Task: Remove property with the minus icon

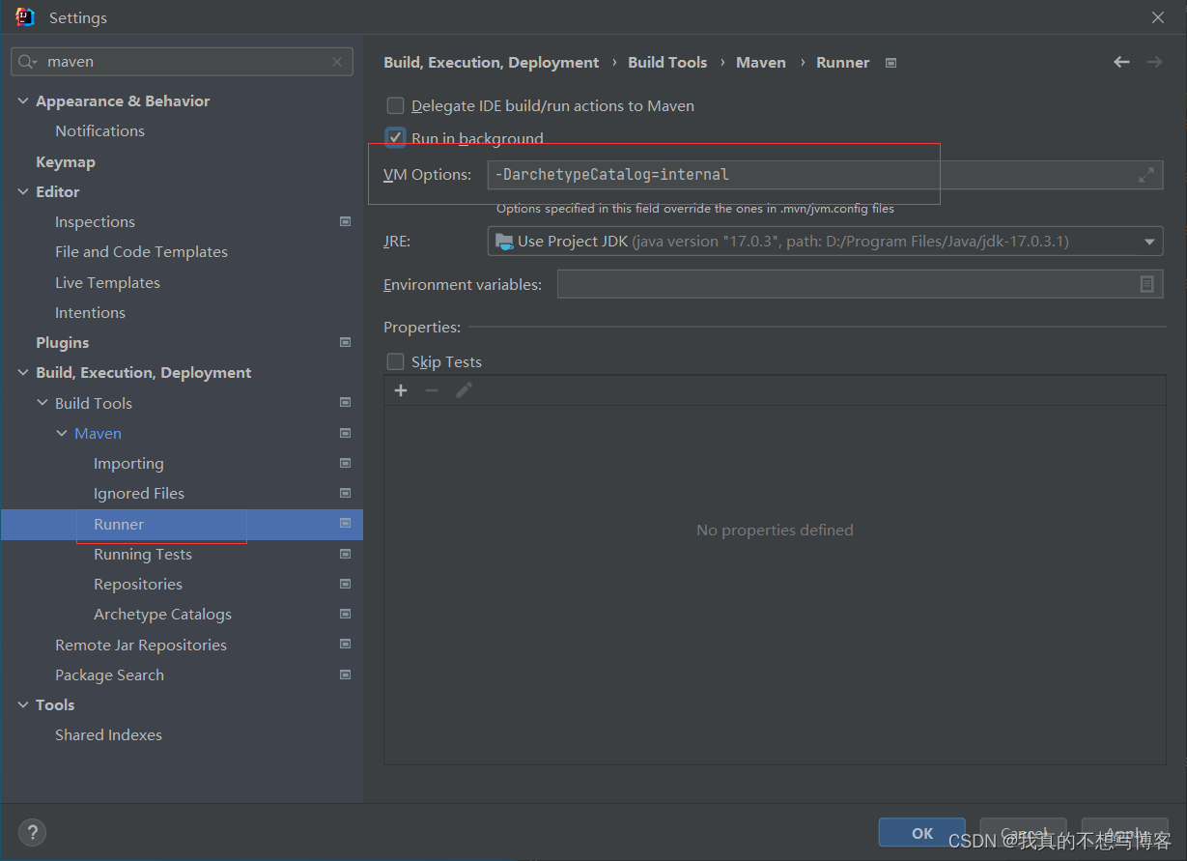Action: click(x=432, y=390)
